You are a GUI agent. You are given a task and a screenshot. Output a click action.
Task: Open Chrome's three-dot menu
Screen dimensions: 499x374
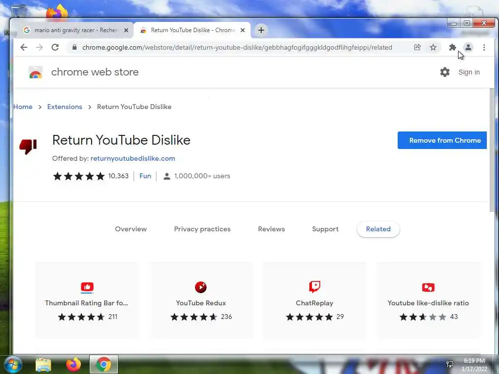(x=484, y=47)
